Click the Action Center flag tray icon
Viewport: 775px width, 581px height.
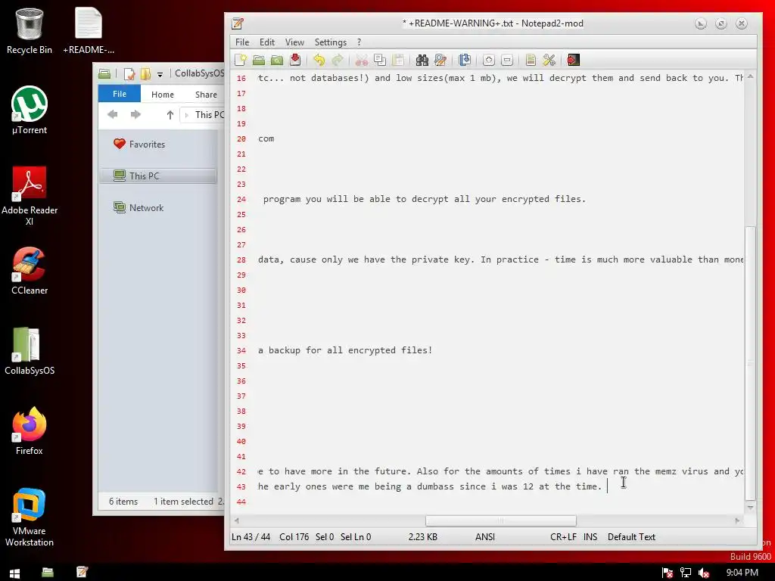click(x=668, y=573)
